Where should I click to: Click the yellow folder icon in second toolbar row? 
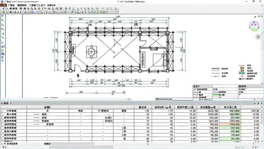pyautogui.click(x=101, y=12)
